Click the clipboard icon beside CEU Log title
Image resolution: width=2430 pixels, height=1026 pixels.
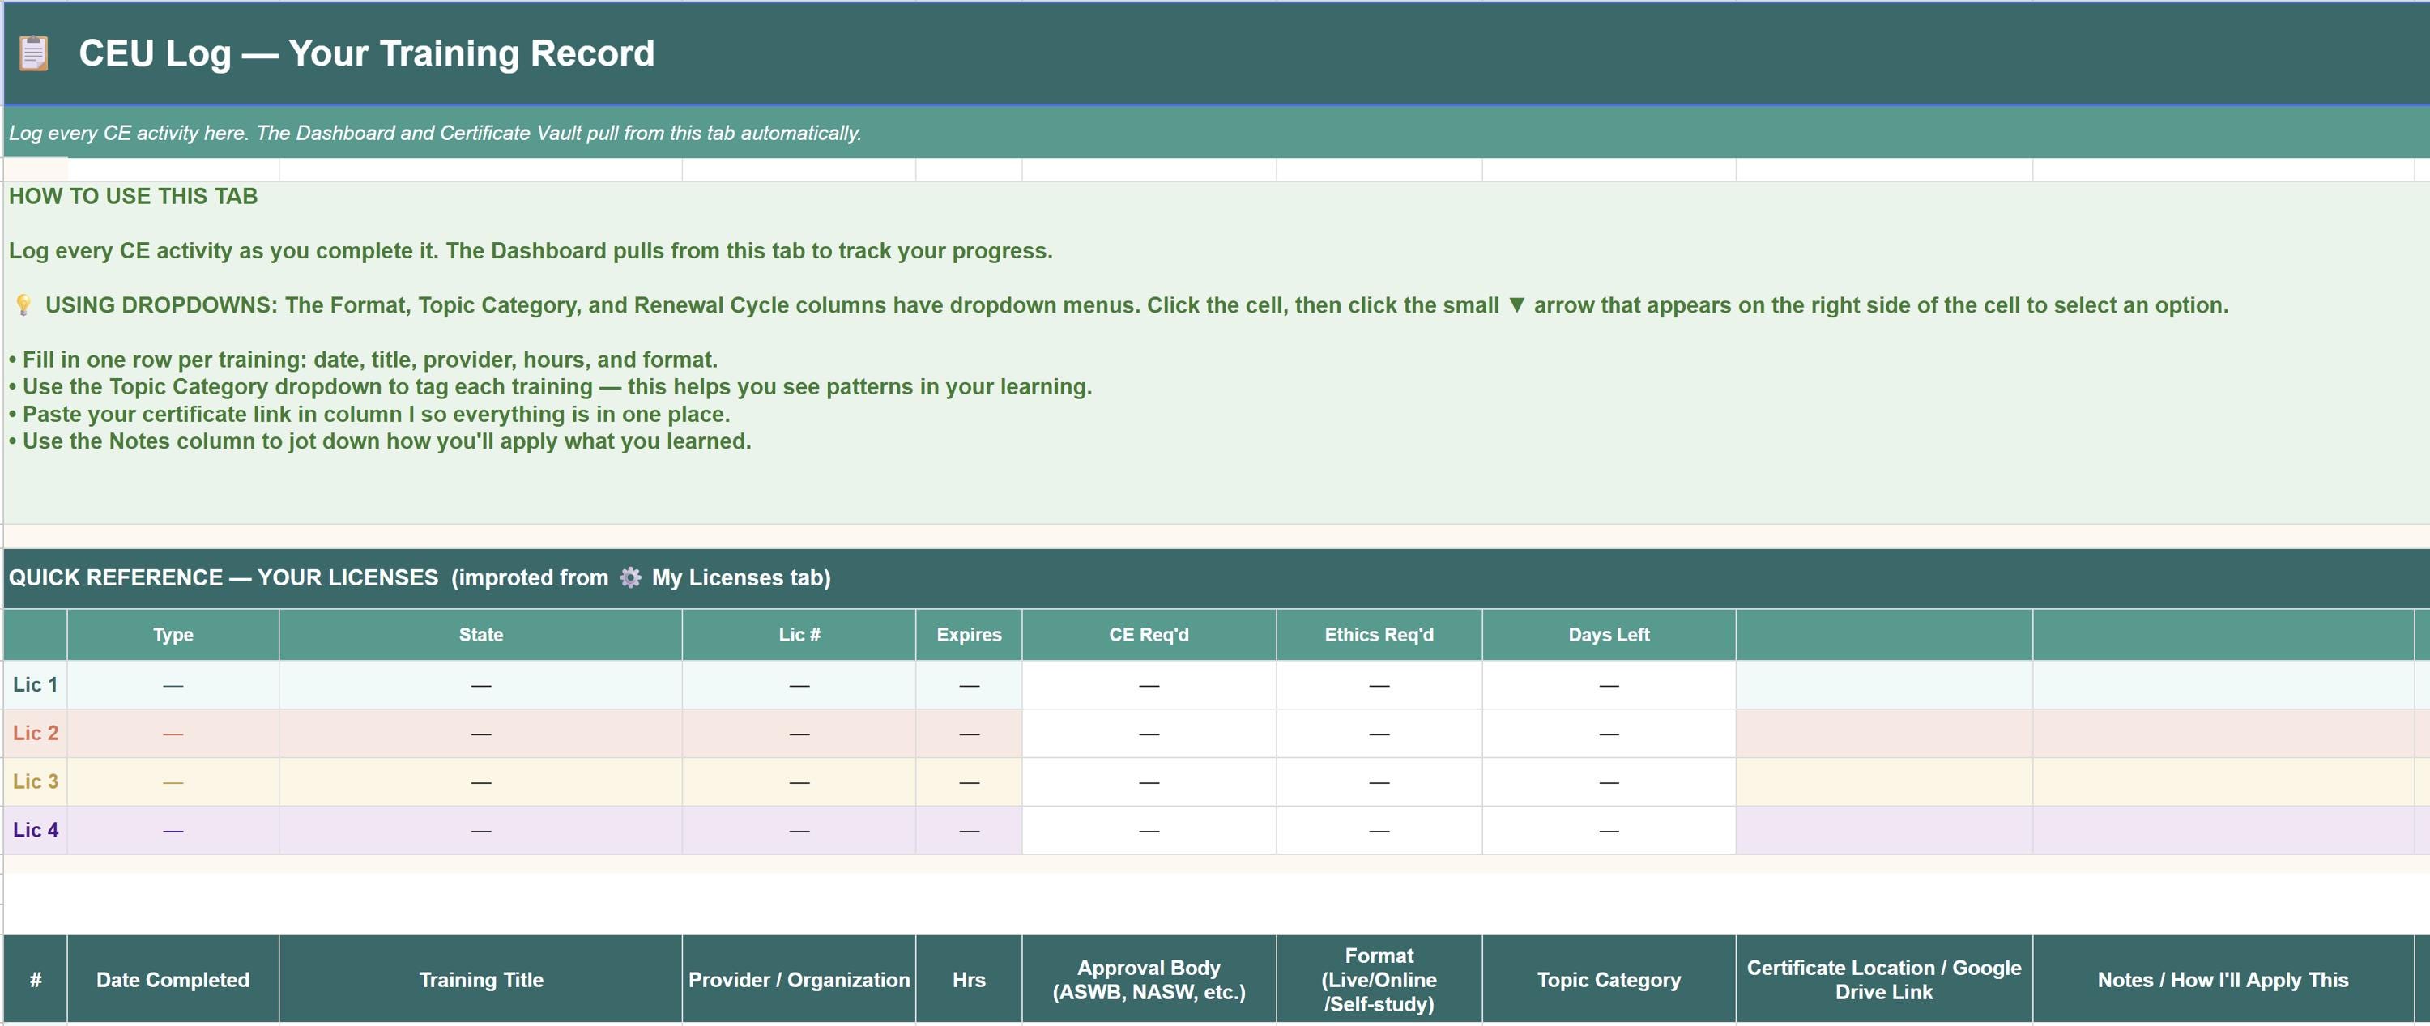34,53
